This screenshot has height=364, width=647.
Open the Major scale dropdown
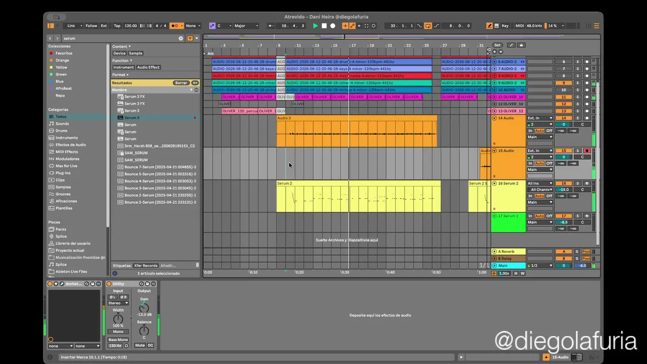pyautogui.click(x=246, y=26)
